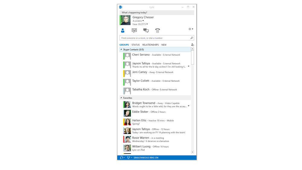The height and width of the screenshot is (170, 302).
Task: Click the search magnifier icon
Action: click(x=191, y=38)
